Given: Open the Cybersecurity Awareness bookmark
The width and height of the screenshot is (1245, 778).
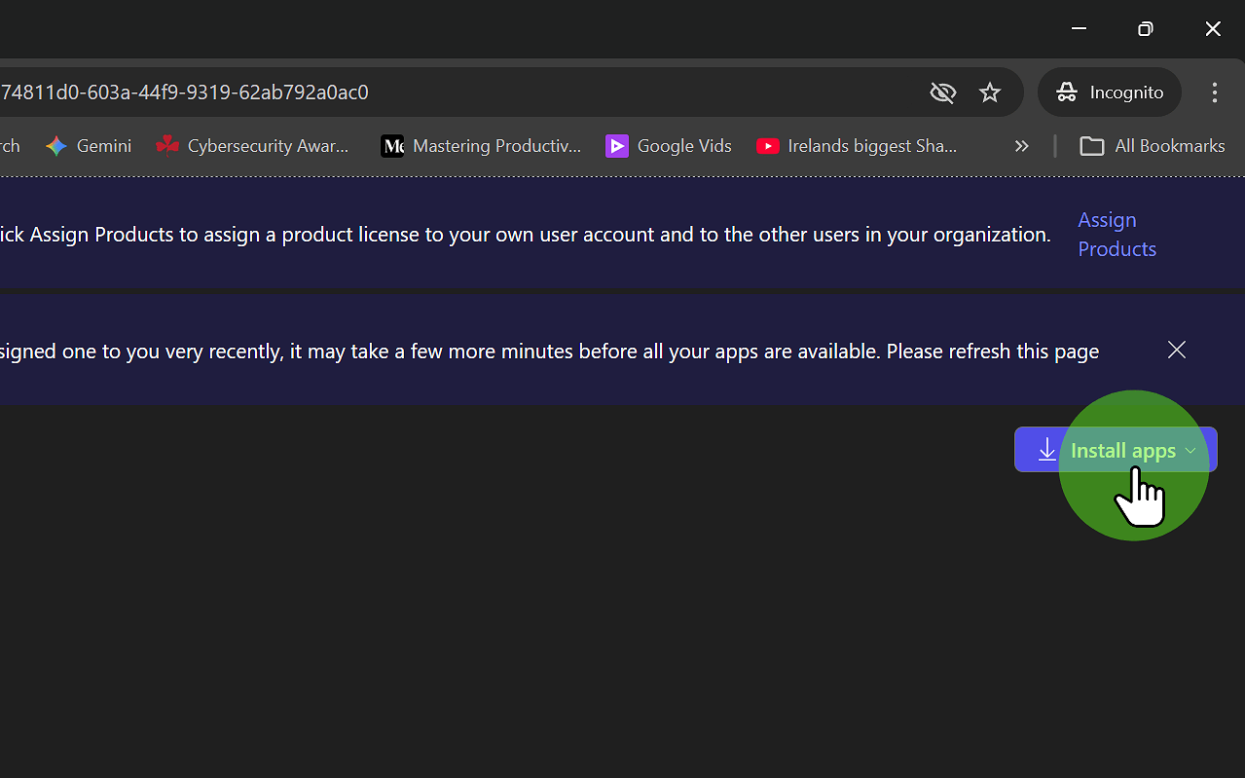Looking at the screenshot, I should click(x=253, y=146).
